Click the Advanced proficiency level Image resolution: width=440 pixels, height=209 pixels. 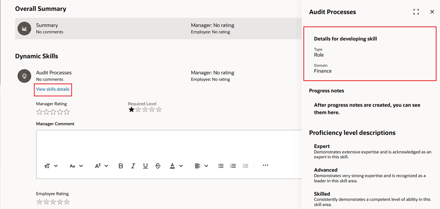coord(326,170)
